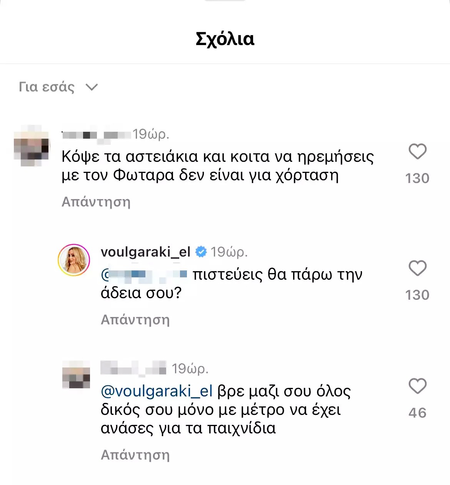
Task: Open blurred username of the Φωταρα commenter
Action: coord(96,135)
